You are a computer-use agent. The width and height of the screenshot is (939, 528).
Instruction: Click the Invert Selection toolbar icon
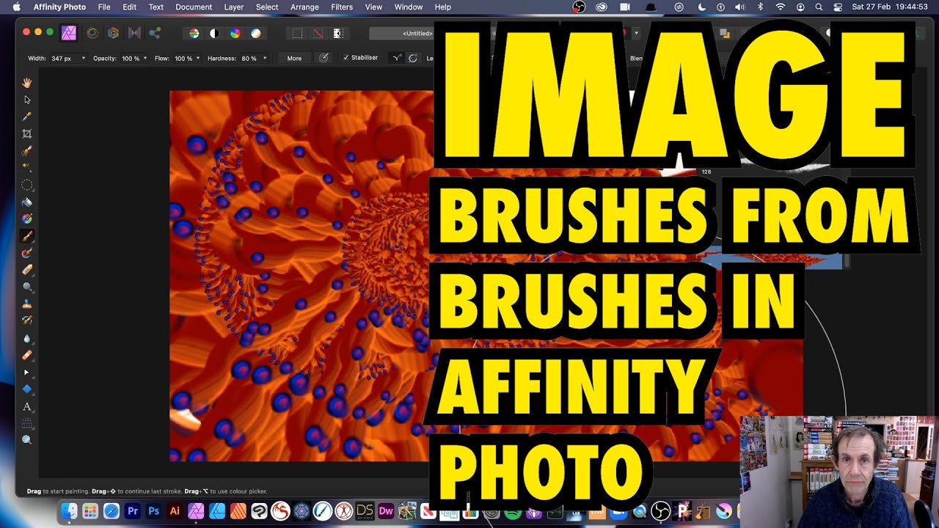(x=338, y=33)
